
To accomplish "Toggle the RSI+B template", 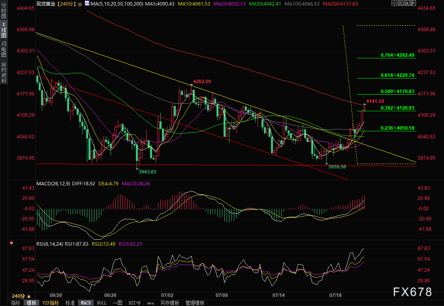I will click(x=134, y=303).
